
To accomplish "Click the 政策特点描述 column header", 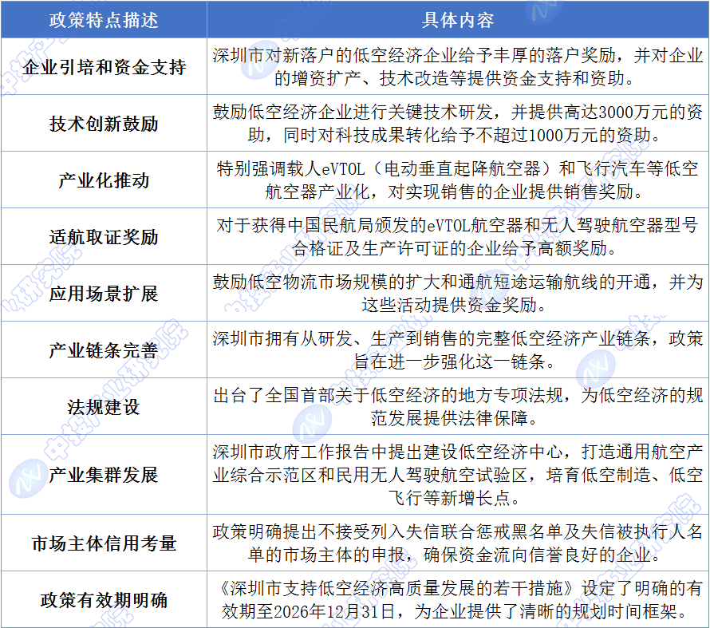I will (104, 19).
